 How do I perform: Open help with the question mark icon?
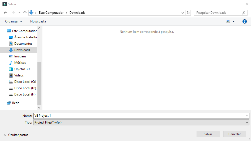click(244, 21)
